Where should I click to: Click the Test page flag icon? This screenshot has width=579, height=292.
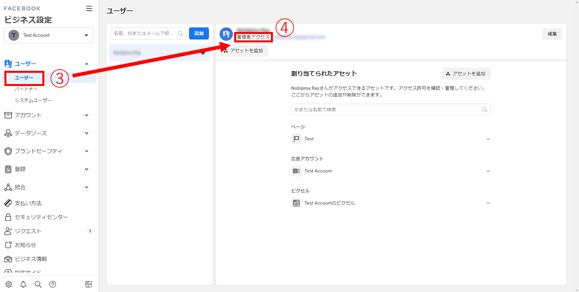tap(296, 139)
